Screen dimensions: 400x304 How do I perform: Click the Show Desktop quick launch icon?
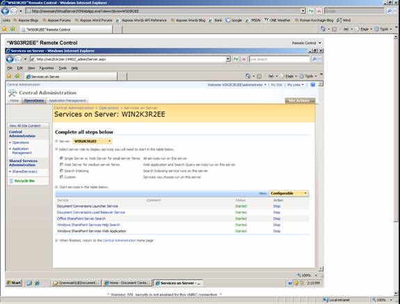click(29, 283)
